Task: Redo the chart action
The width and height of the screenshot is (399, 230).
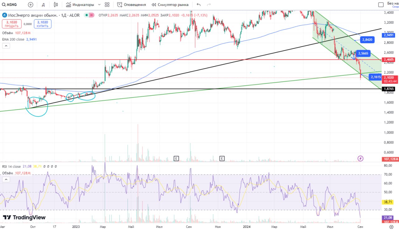Action: point(209,5)
